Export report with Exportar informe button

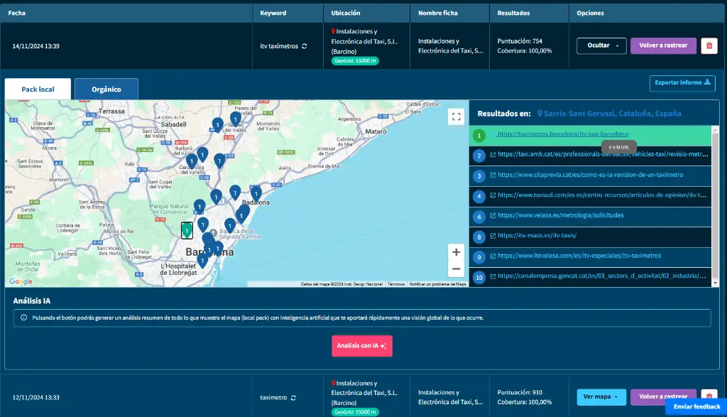coord(682,83)
